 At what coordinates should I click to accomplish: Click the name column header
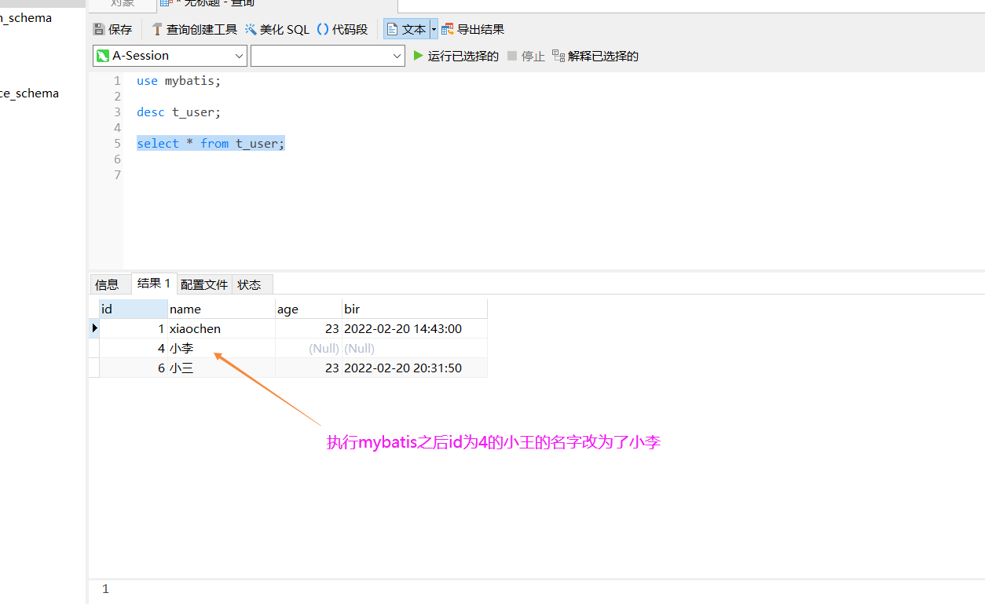pyautogui.click(x=222, y=309)
